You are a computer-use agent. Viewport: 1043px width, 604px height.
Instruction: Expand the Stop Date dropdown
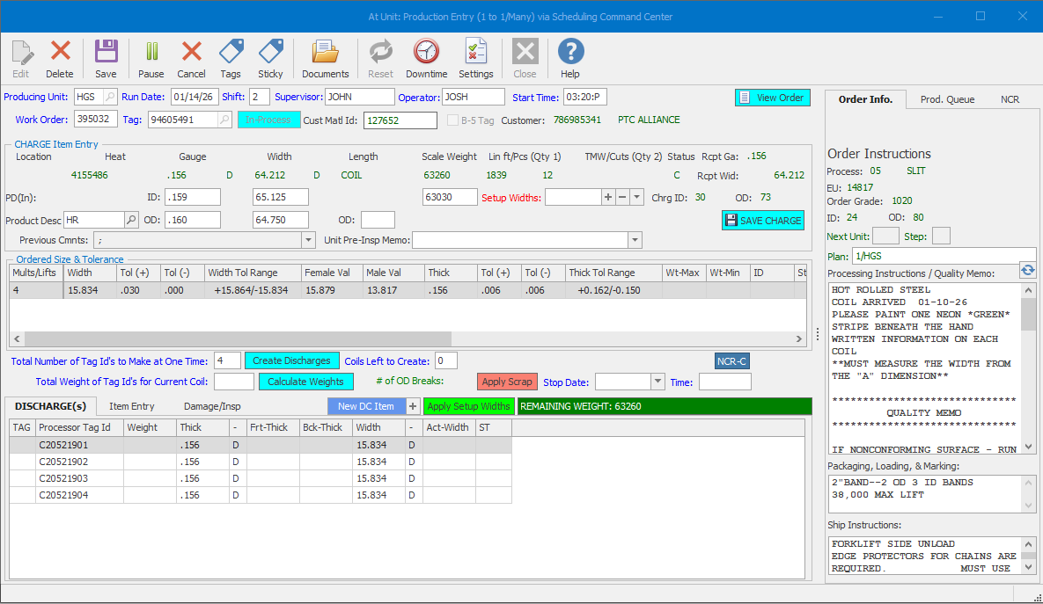point(657,382)
